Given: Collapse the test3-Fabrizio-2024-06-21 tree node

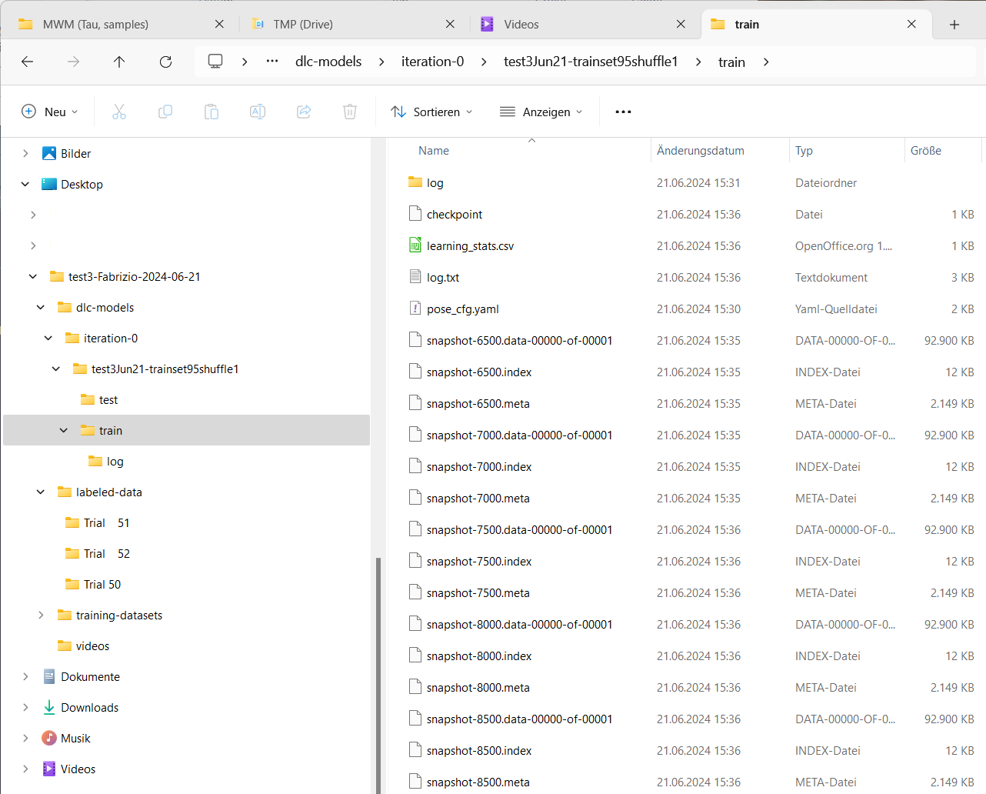Looking at the screenshot, I should pyautogui.click(x=33, y=276).
